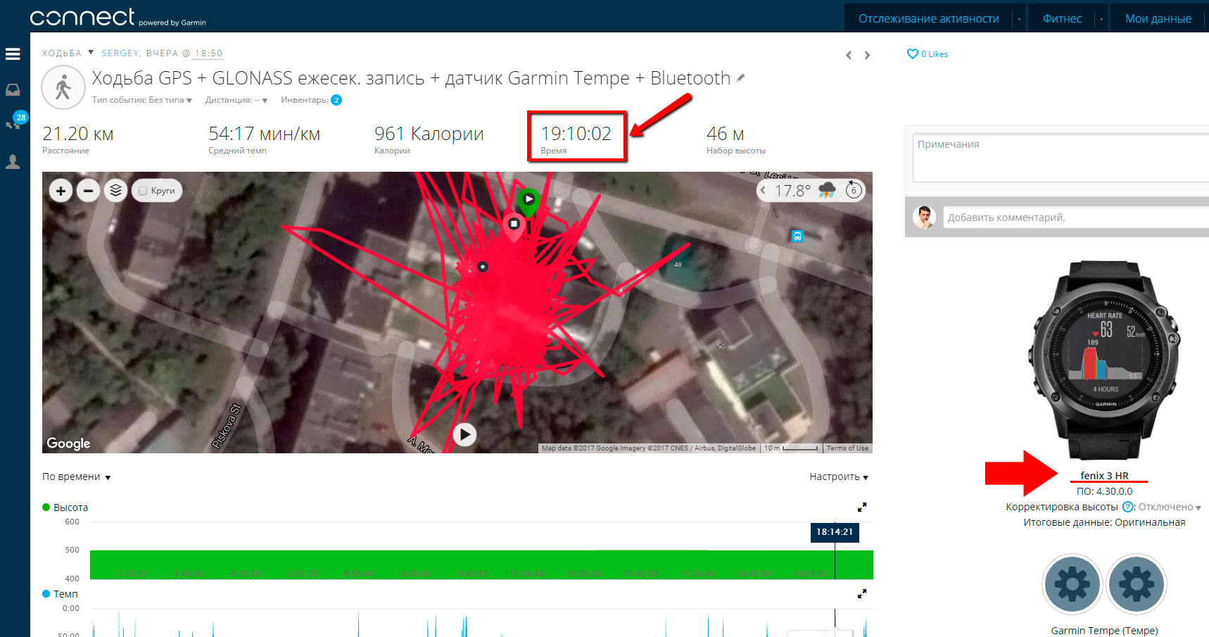
Task: Open the fenix 3 HR device link
Action: point(1104,476)
